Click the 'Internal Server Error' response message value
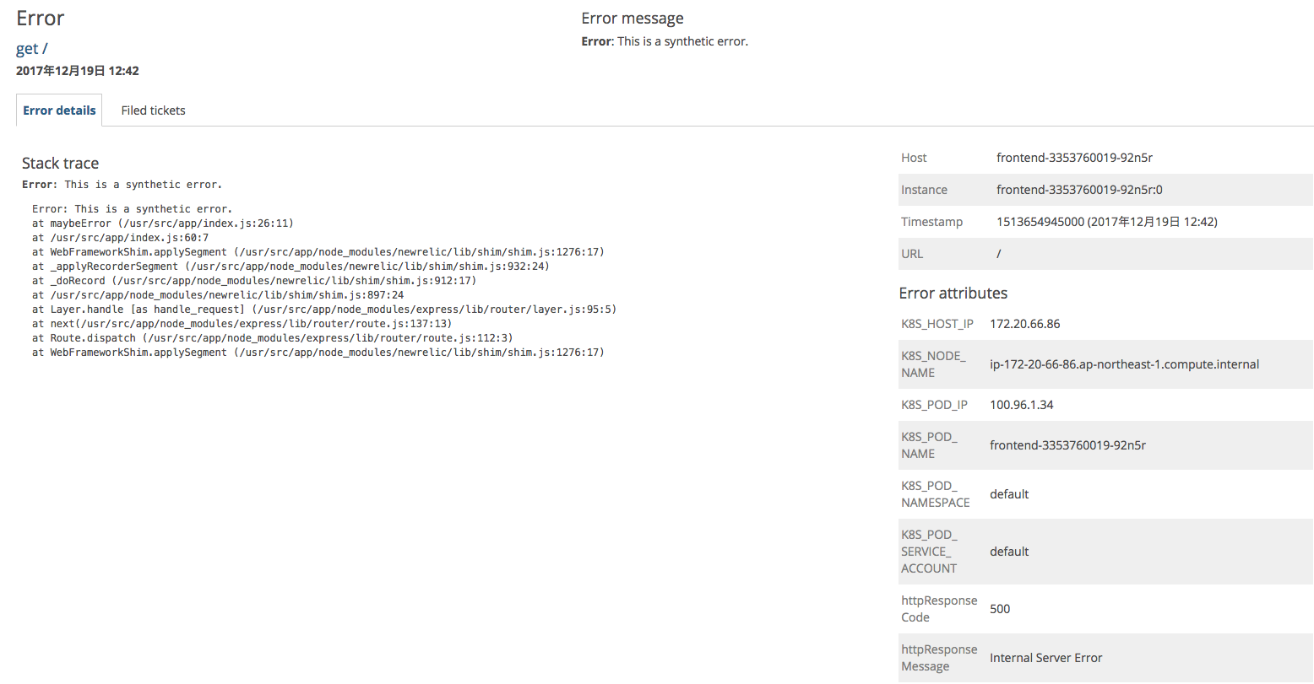Image resolution: width=1314 pixels, height=684 pixels. coord(1046,658)
